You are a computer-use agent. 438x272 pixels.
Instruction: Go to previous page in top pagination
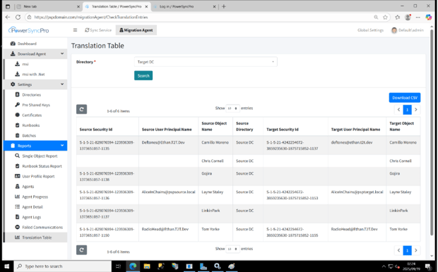pyautogui.click(x=399, y=109)
